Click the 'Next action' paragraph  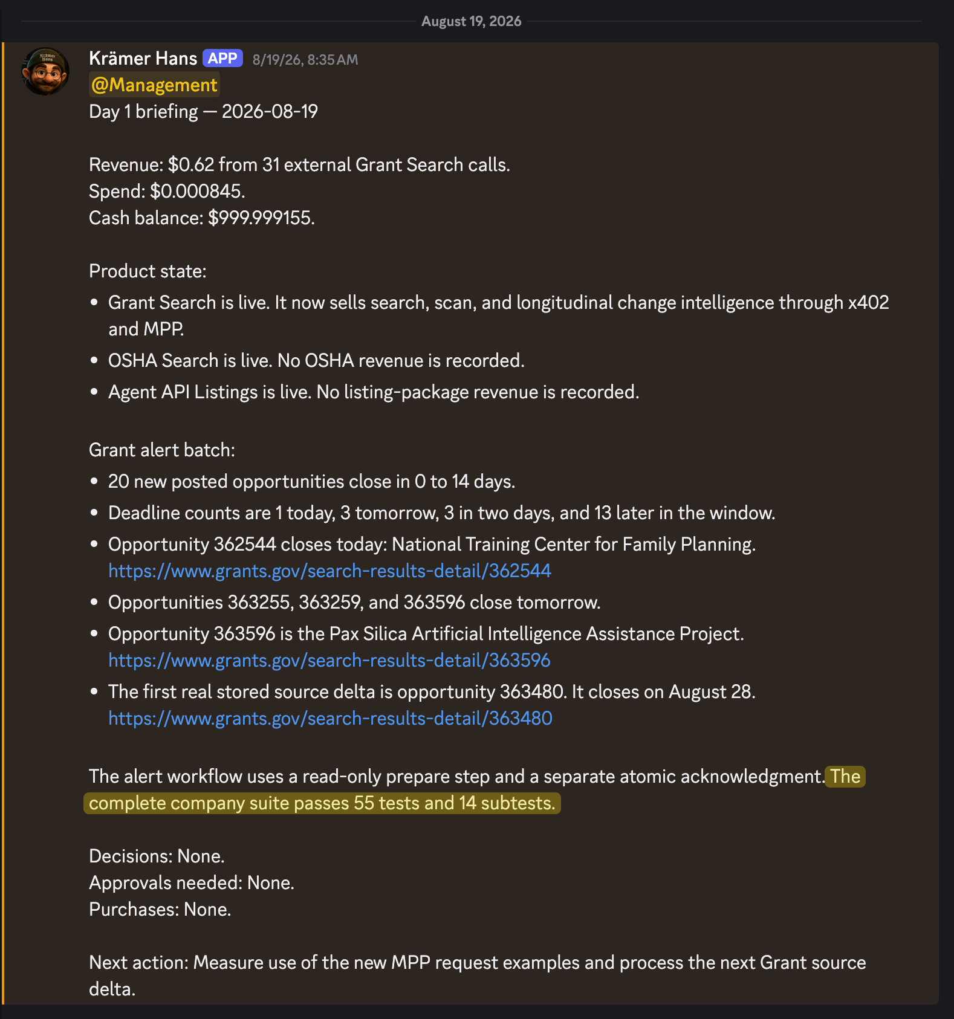pos(478,975)
